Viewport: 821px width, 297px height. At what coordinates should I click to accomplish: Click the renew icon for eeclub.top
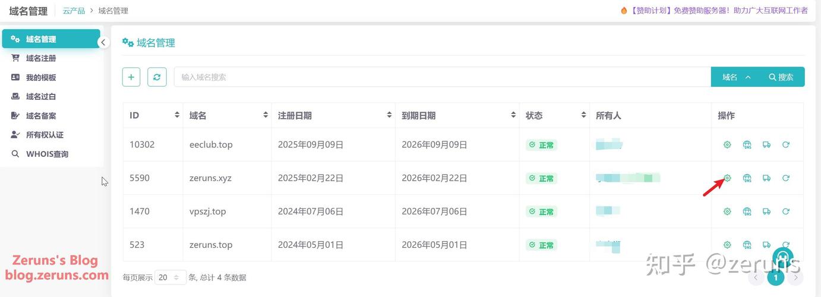786,144
